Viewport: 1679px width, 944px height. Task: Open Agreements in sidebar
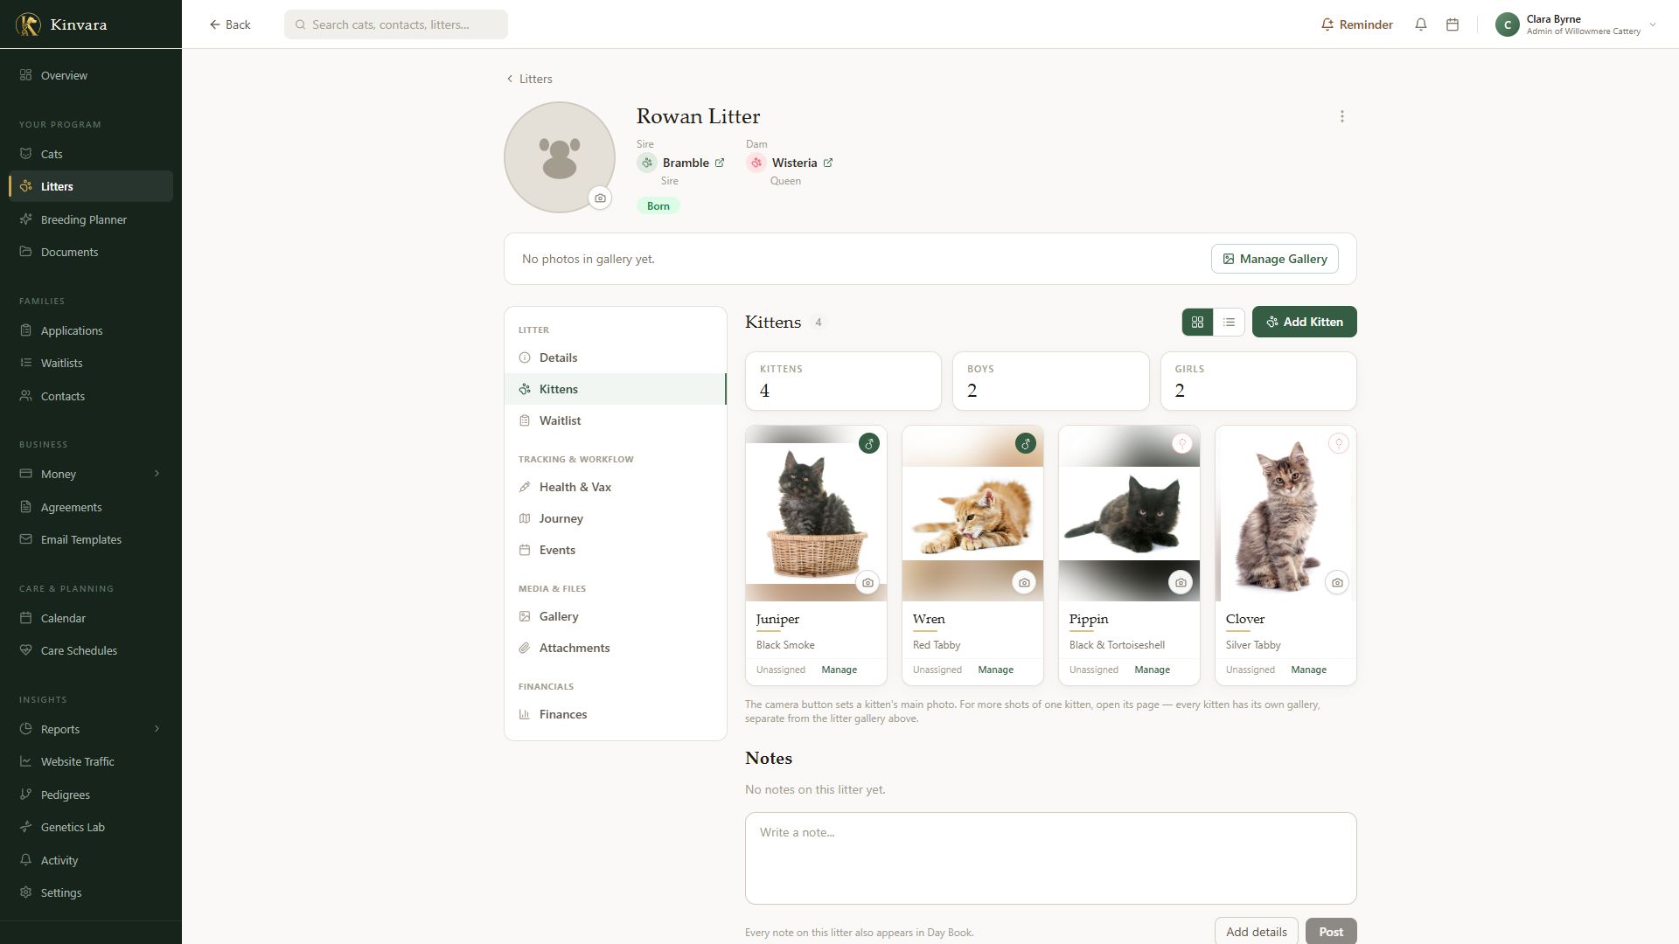pos(91,507)
